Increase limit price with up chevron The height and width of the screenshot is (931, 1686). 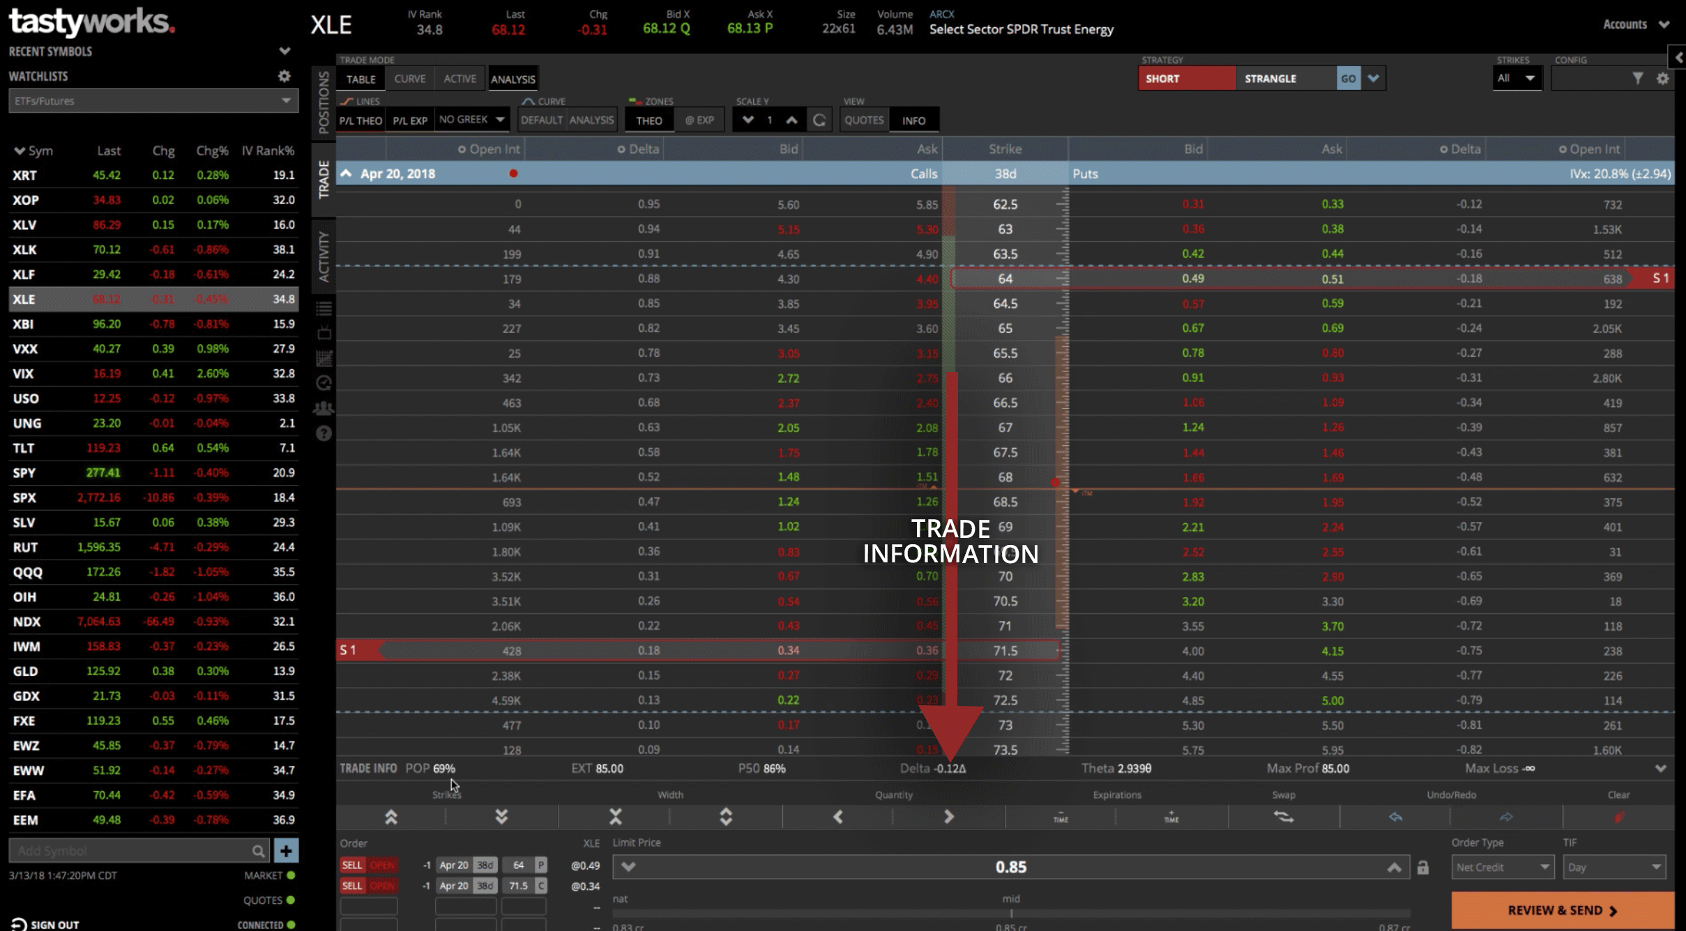point(1395,868)
